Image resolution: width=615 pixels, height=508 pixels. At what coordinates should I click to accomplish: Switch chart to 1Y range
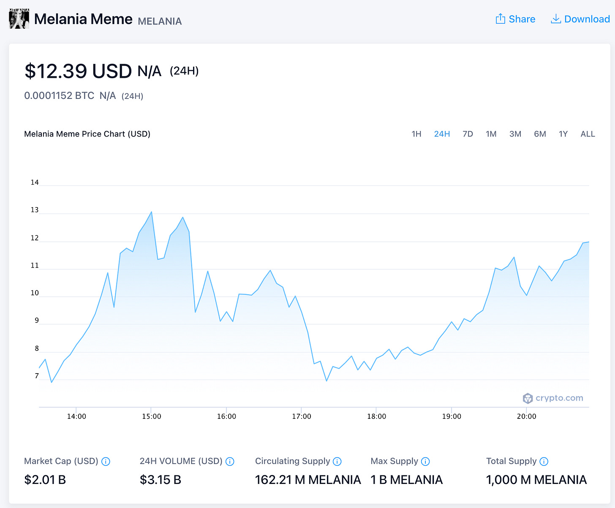(x=563, y=134)
